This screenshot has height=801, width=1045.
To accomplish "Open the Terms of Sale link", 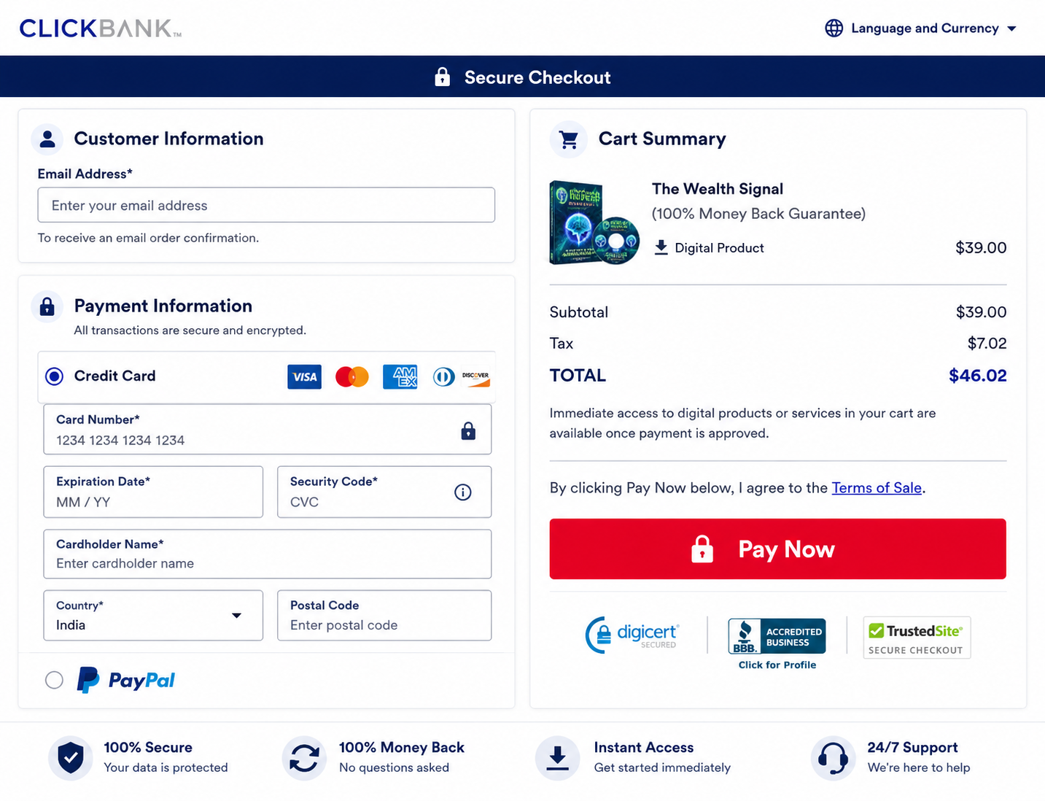I will point(877,488).
